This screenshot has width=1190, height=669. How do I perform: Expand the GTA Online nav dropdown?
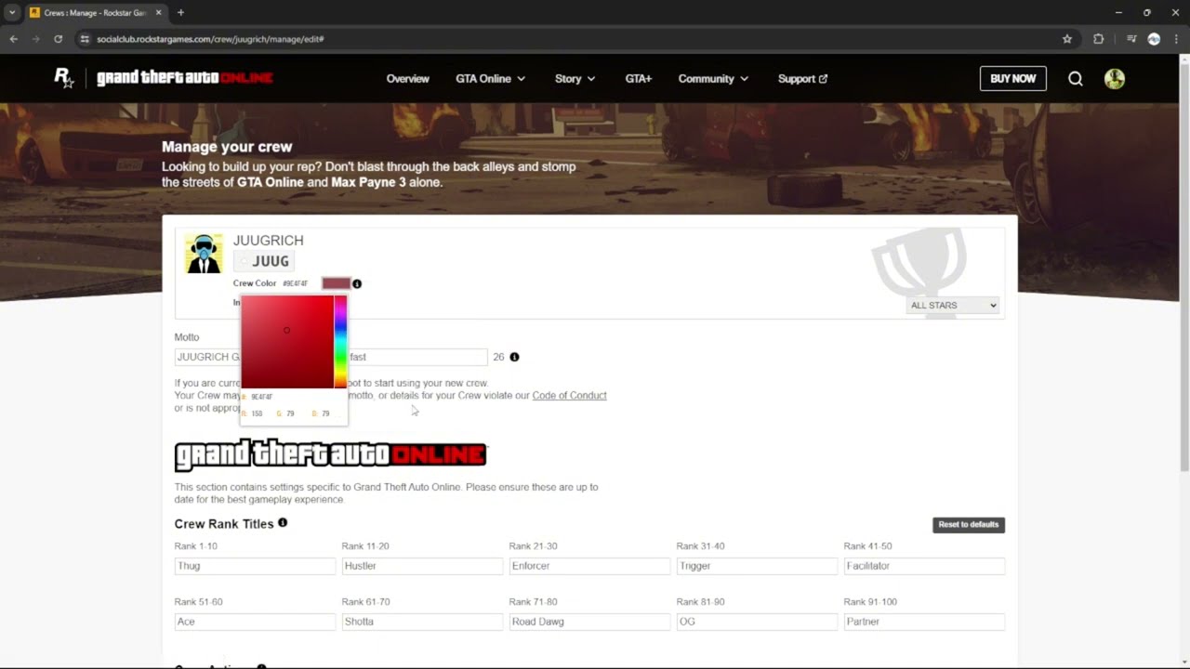click(x=490, y=79)
